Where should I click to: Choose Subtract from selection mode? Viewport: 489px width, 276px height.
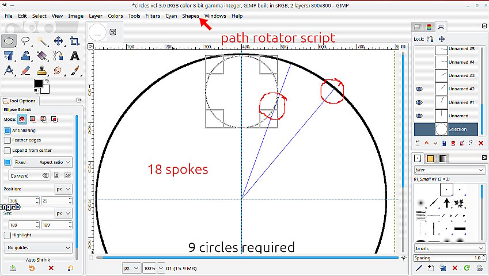43,119
